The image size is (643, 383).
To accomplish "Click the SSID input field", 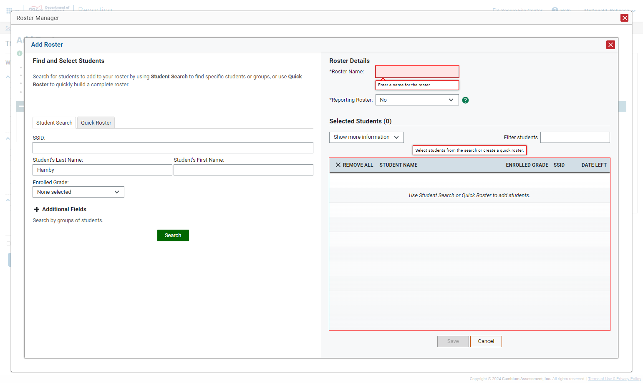I will click(173, 148).
